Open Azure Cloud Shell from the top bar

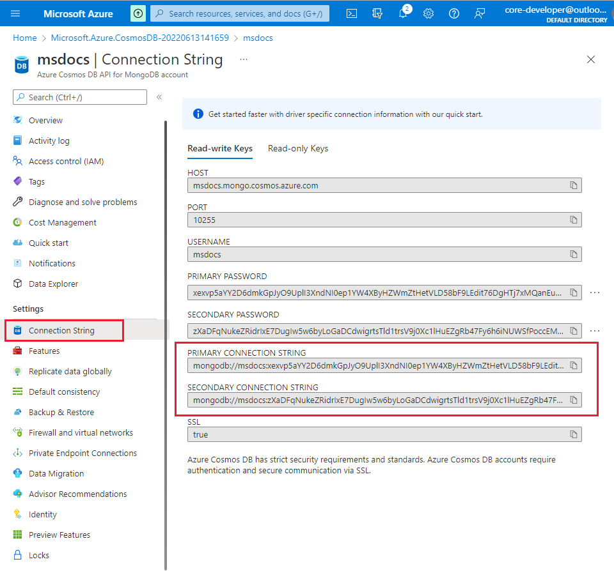click(x=351, y=13)
